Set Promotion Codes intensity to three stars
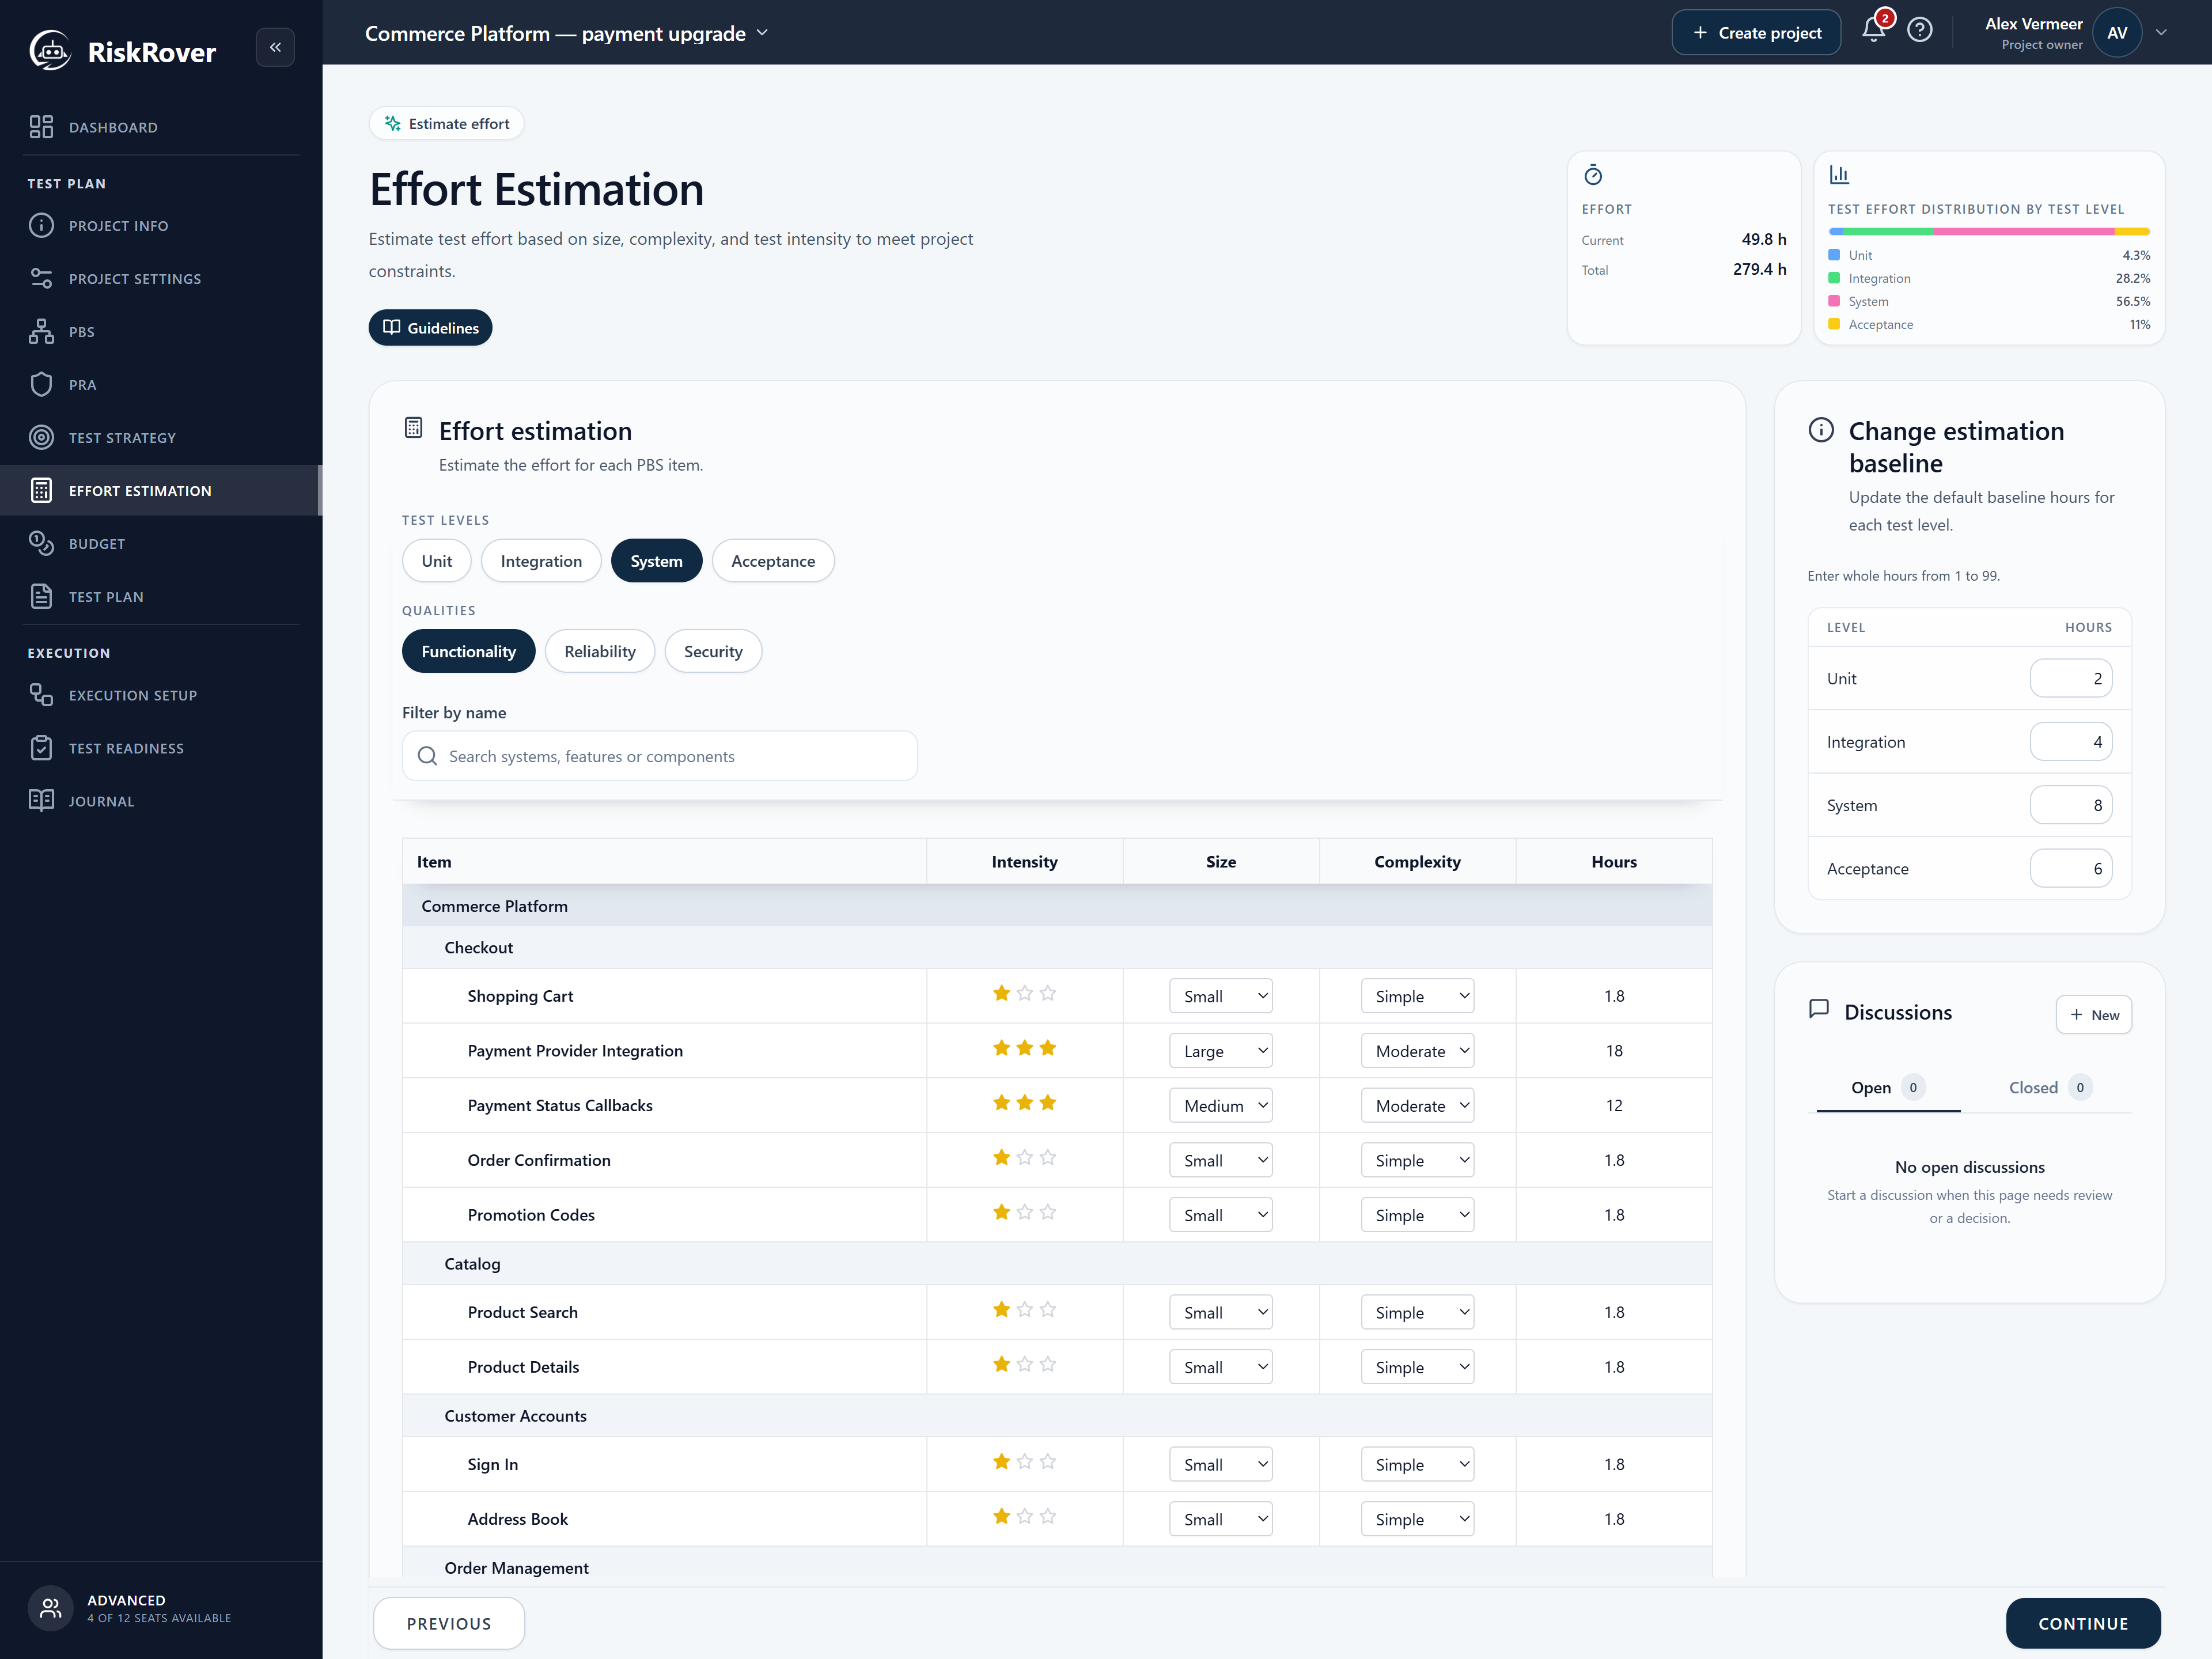 coord(1048,1213)
